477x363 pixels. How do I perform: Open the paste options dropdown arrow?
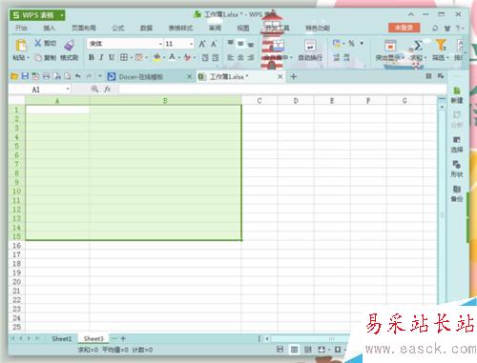click(28, 58)
